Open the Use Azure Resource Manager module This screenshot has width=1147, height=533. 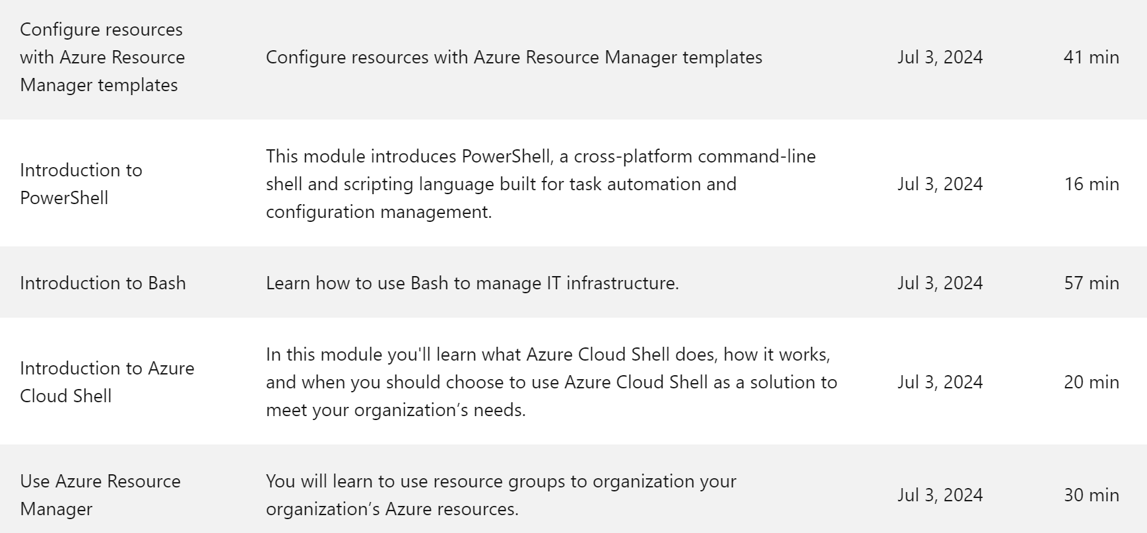tap(100, 495)
